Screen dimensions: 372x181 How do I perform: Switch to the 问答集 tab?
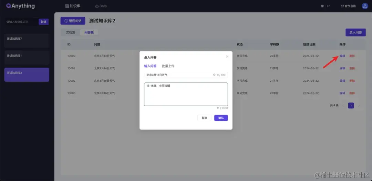89,32
